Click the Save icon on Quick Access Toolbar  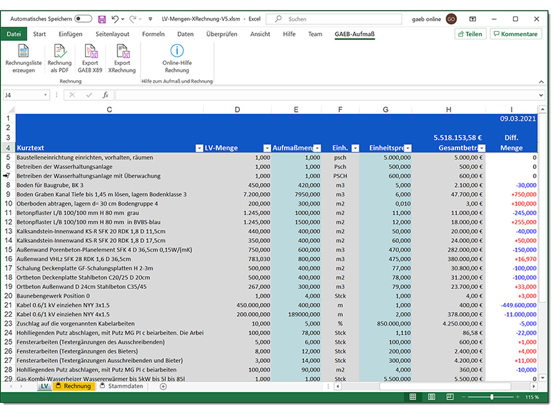pyautogui.click(x=102, y=19)
